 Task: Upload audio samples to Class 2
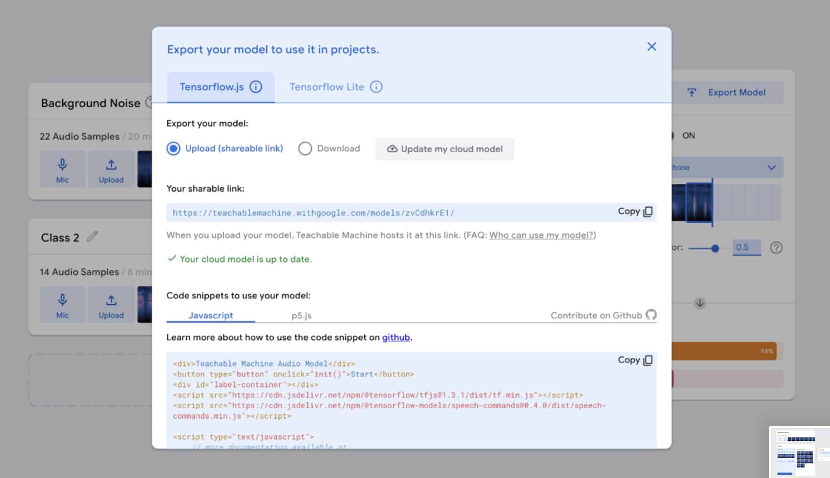[x=111, y=304]
